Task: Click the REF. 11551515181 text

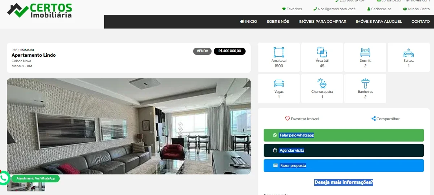Action: (23, 50)
